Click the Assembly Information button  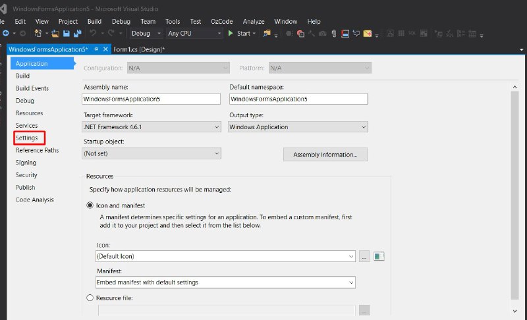(325, 155)
